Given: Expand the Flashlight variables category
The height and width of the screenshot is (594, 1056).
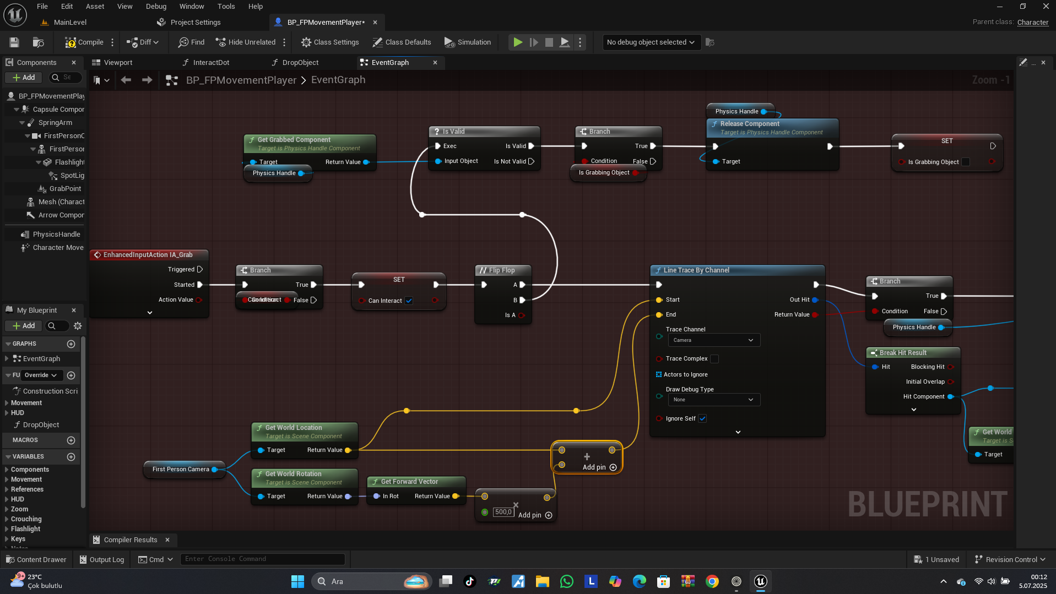Looking at the screenshot, I should [7, 529].
